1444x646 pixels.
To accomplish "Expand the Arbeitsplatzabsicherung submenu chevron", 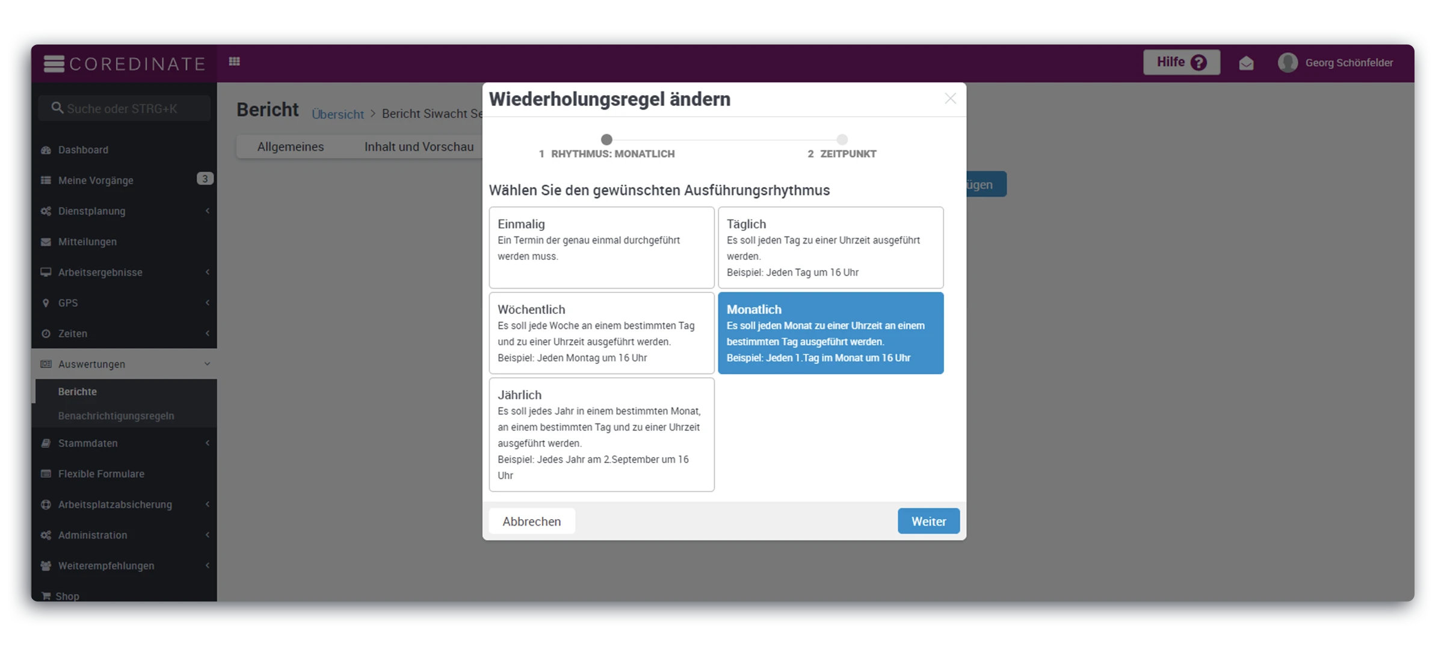I will [207, 505].
